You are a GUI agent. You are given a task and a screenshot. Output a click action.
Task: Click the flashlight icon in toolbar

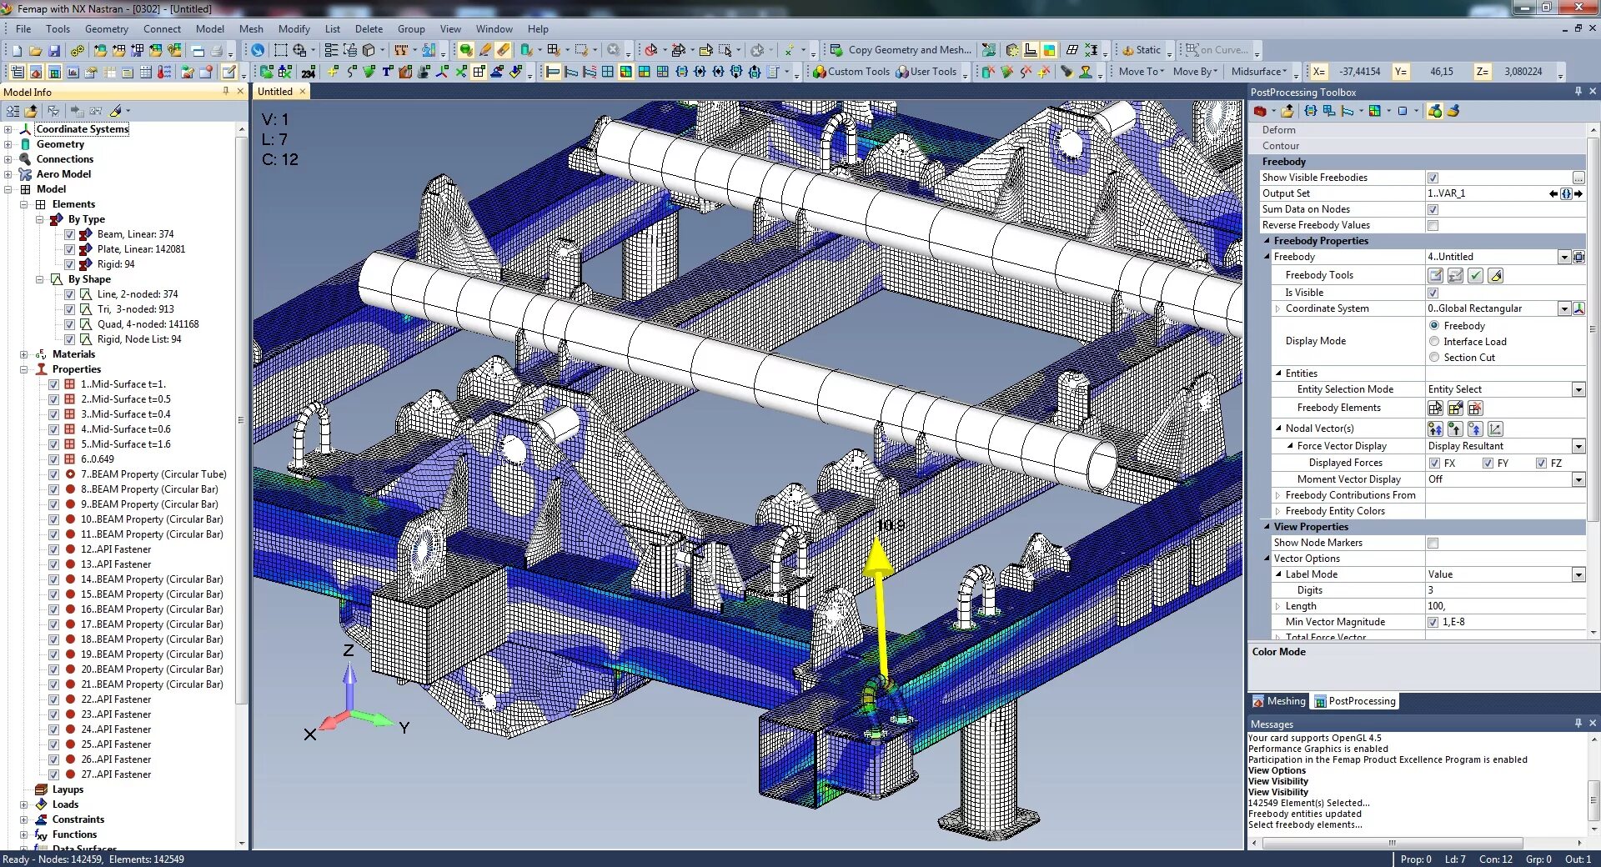click(1066, 72)
